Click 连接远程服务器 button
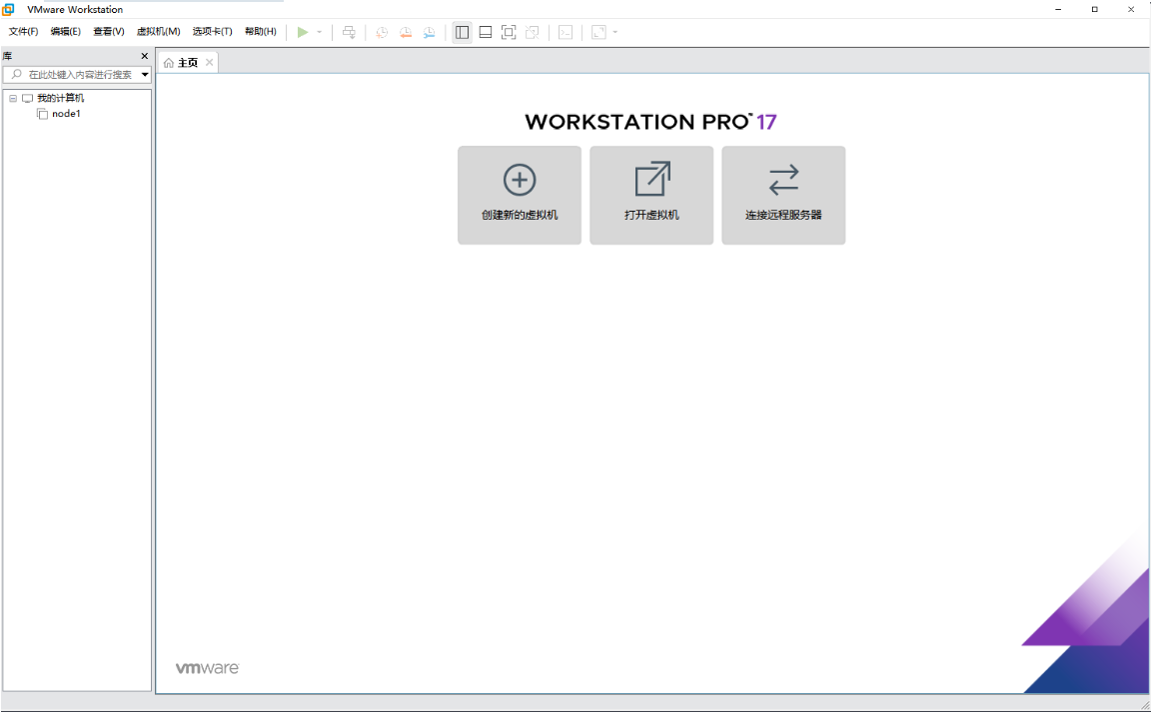 point(783,196)
